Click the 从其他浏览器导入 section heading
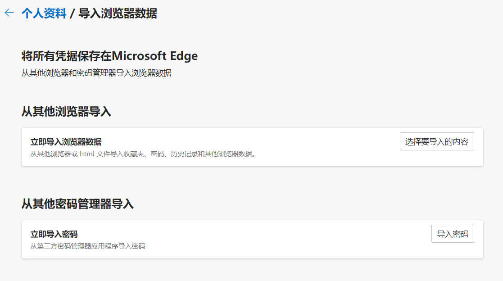 (x=66, y=112)
